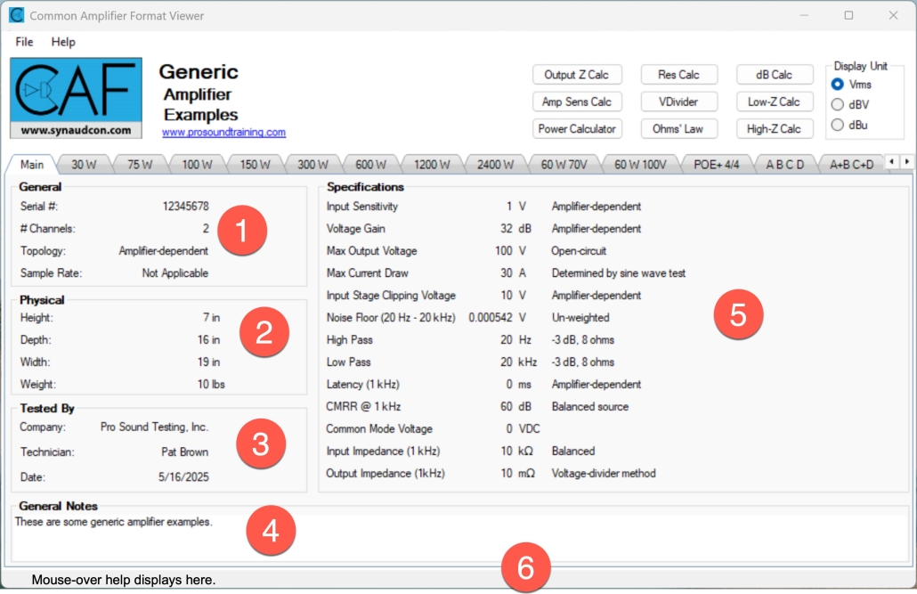The image size is (917, 594).
Task: Click the Output Impedance (1kHz) label
Action: coord(385,474)
